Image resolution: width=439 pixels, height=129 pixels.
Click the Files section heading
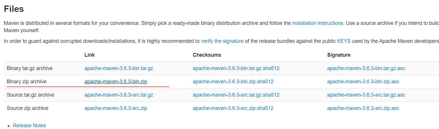click(14, 9)
